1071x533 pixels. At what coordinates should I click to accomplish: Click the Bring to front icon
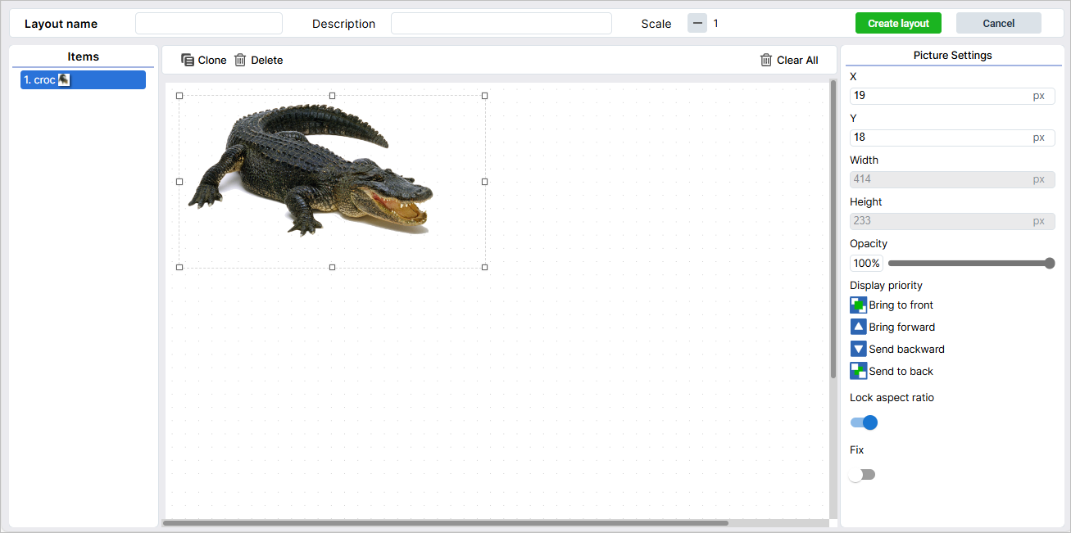[x=858, y=305]
